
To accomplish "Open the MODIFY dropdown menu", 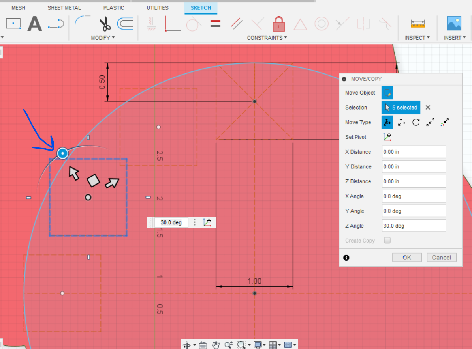I will (x=103, y=38).
